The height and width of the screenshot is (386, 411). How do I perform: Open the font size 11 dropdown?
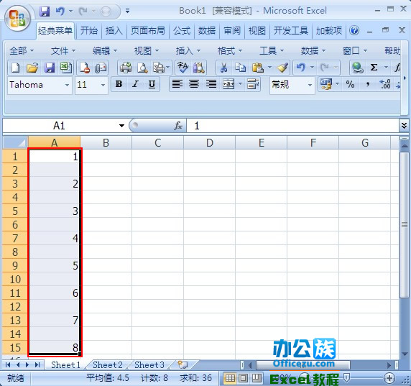[103, 85]
